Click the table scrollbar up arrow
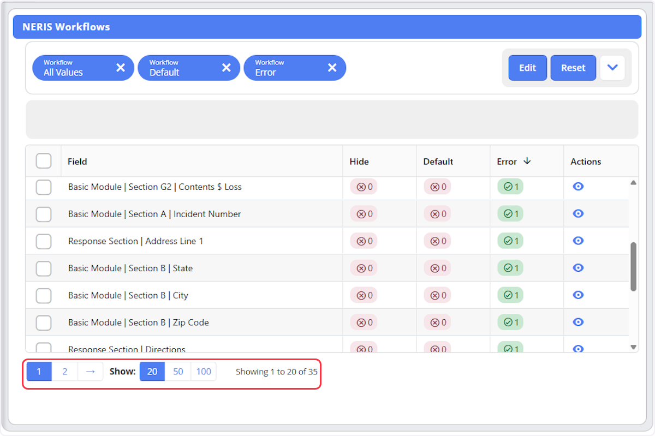 click(633, 182)
